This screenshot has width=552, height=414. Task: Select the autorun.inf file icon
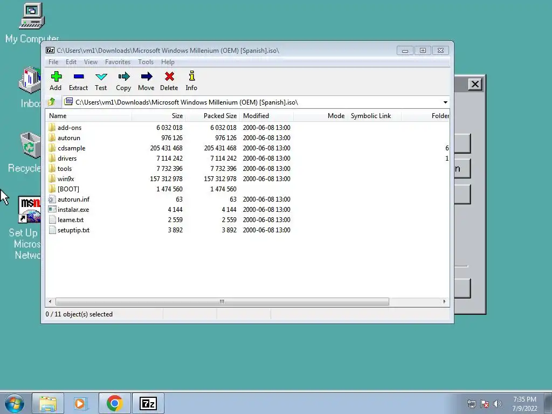click(x=52, y=199)
